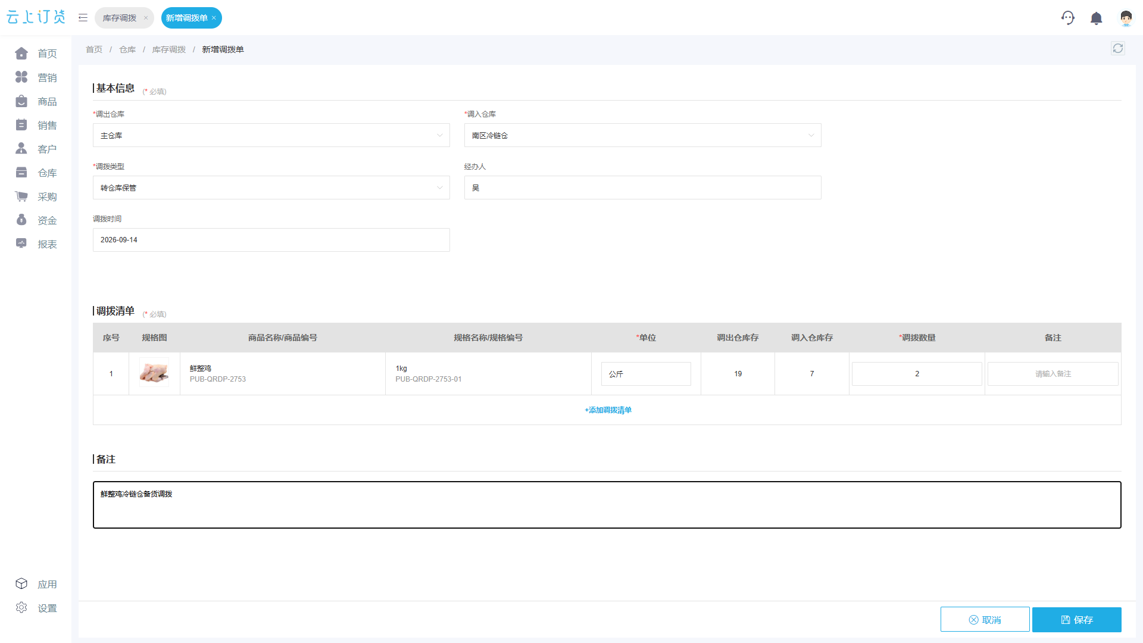Viewport: 1143px width, 643px height.
Task: Close the 库存调拨 tab
Action: point(146,18)
